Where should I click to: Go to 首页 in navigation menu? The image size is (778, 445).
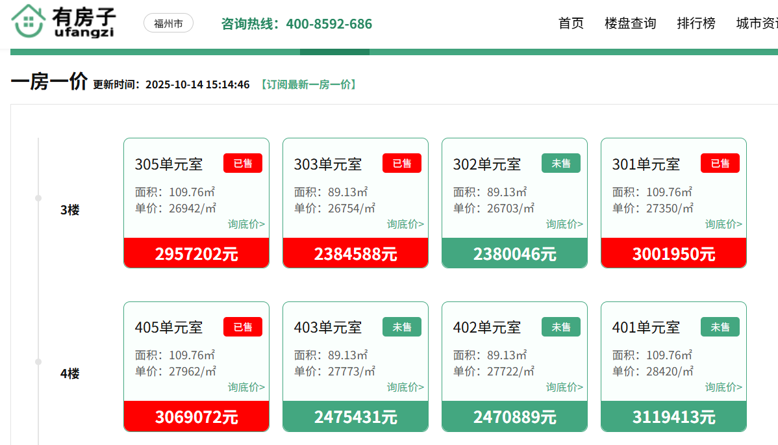coord(571,23)
